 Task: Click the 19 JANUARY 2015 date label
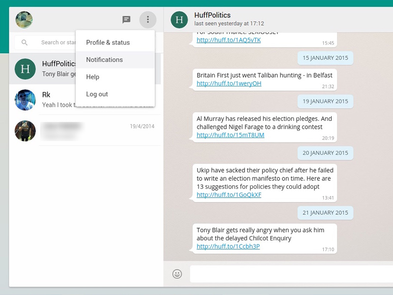pyautogui.click(x=325, y=101)
